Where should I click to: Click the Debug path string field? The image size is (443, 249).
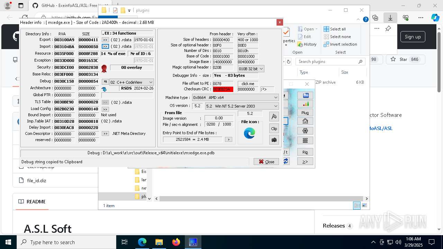point(151,153)
